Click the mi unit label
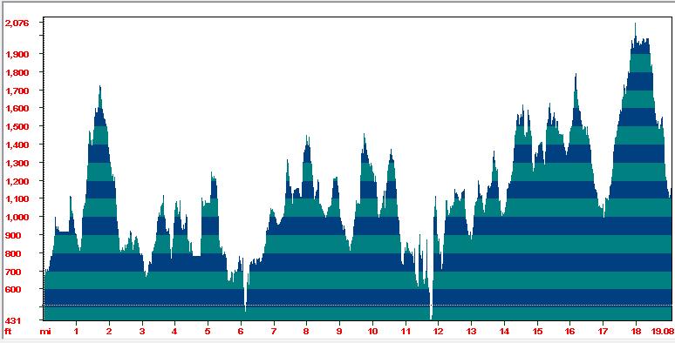Screen dimensions: 675x343 [x=44, y=332]
